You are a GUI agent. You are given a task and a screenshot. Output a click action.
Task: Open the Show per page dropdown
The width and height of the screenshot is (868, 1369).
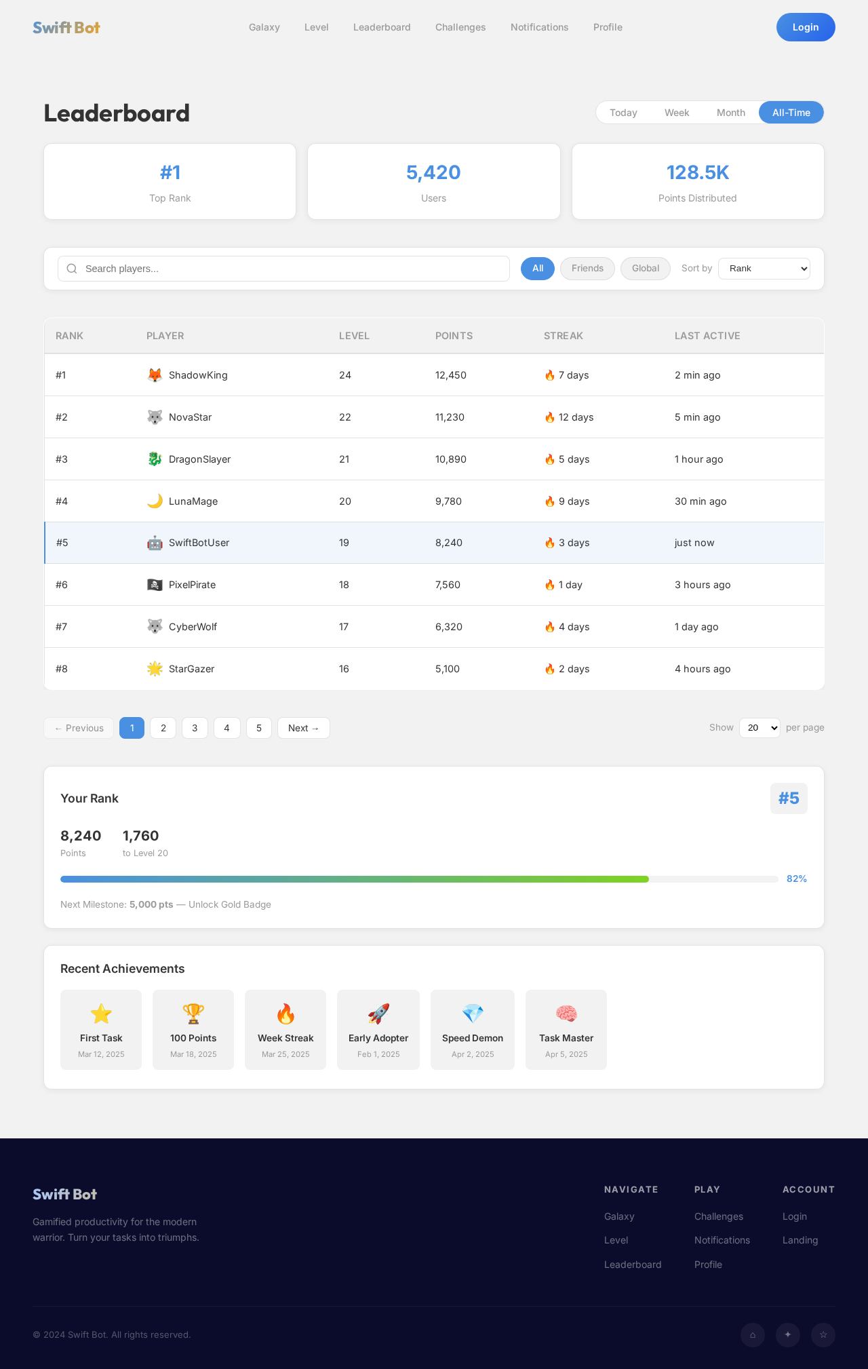759,728
